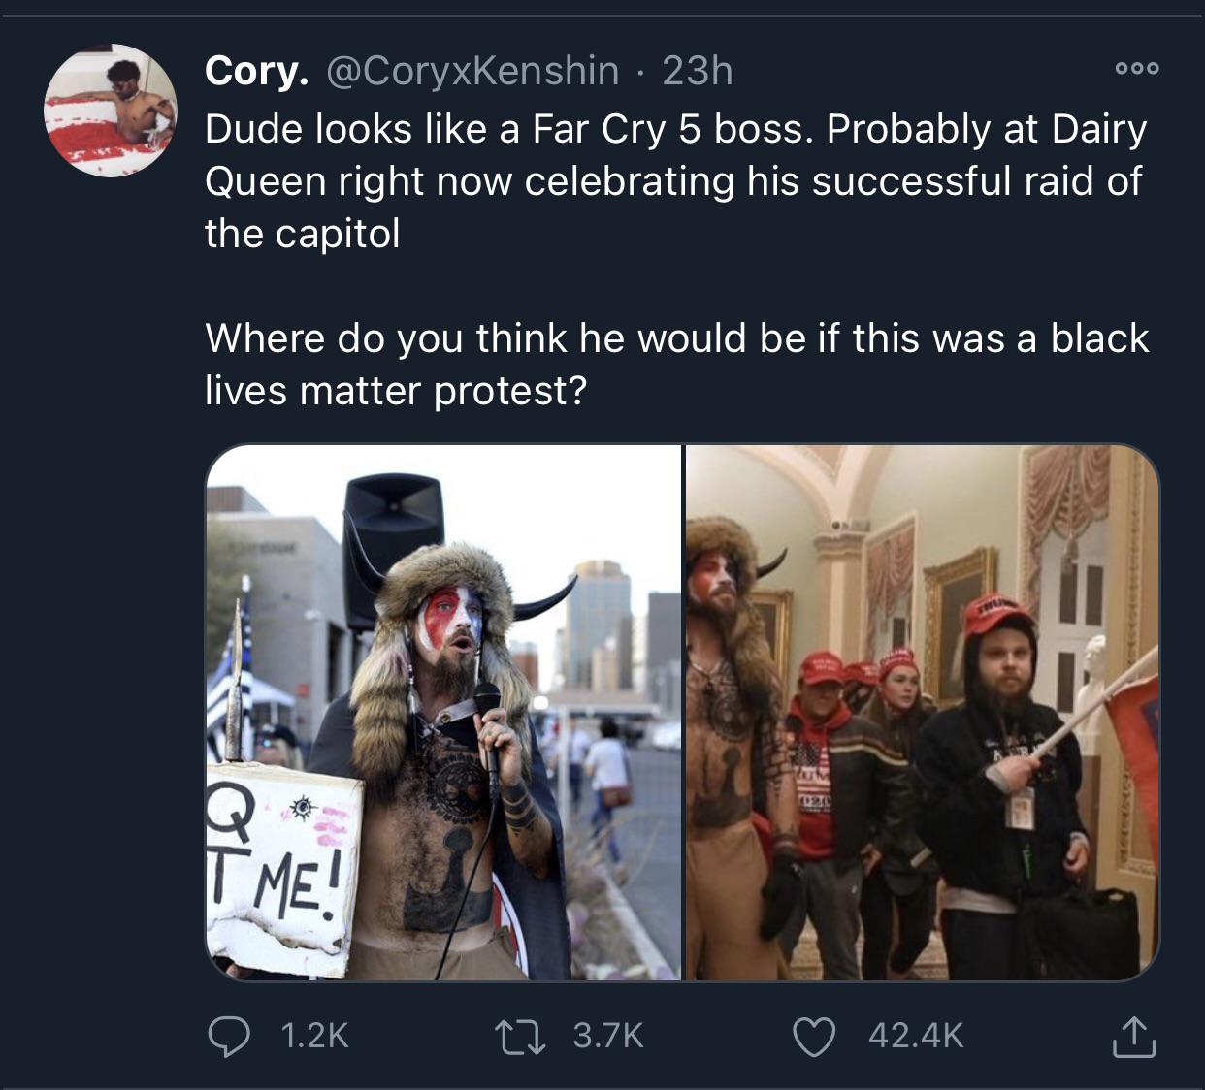View the right photo inside the hallway
Viewport: 1205px width, 1090px height.
(x=923, y=712)
